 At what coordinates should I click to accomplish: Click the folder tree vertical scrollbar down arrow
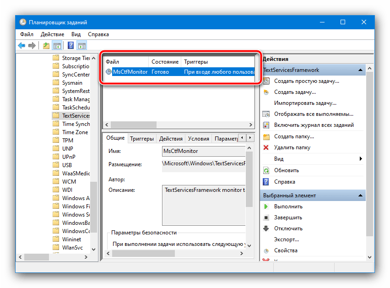point(93,249)
